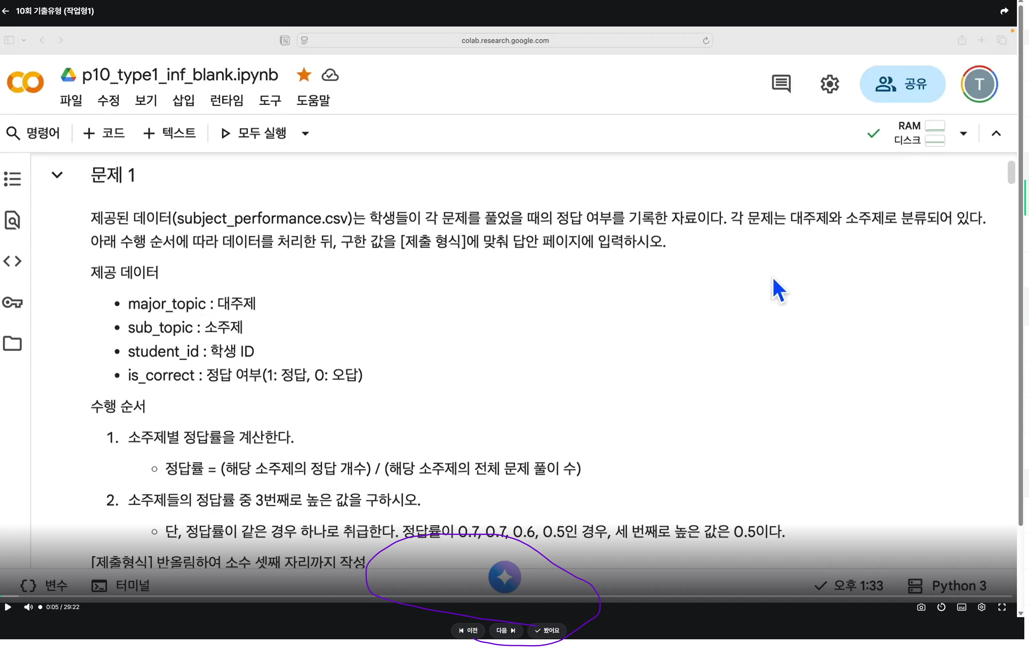Open the Gemini sparkle assistant button
Screen dimensions: 1029x647
tap(505, 577)
